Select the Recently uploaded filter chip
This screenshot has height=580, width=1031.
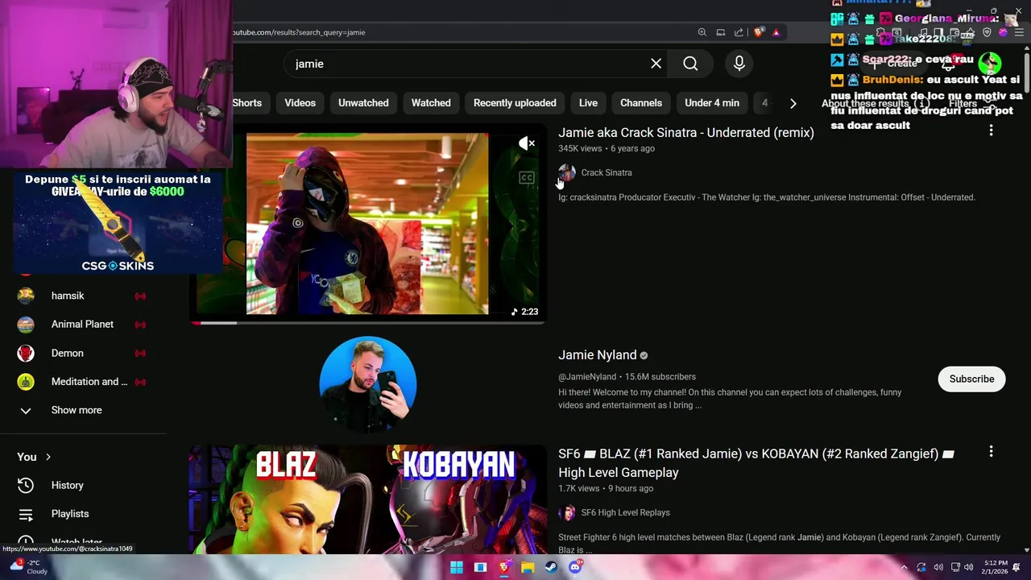click(515, 103)
